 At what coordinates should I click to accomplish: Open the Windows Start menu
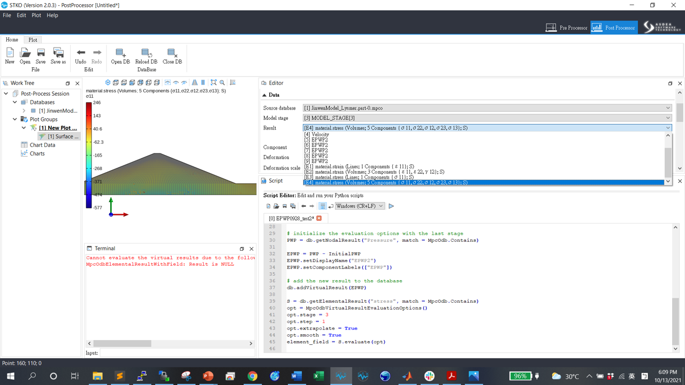[10, 376]
